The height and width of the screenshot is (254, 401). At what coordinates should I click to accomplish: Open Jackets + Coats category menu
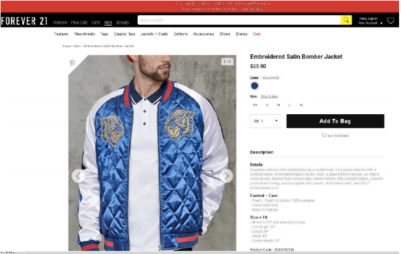click(154, 34)
